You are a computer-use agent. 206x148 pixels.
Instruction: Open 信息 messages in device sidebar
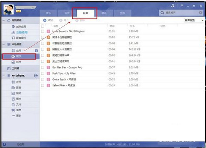(19, 110)
